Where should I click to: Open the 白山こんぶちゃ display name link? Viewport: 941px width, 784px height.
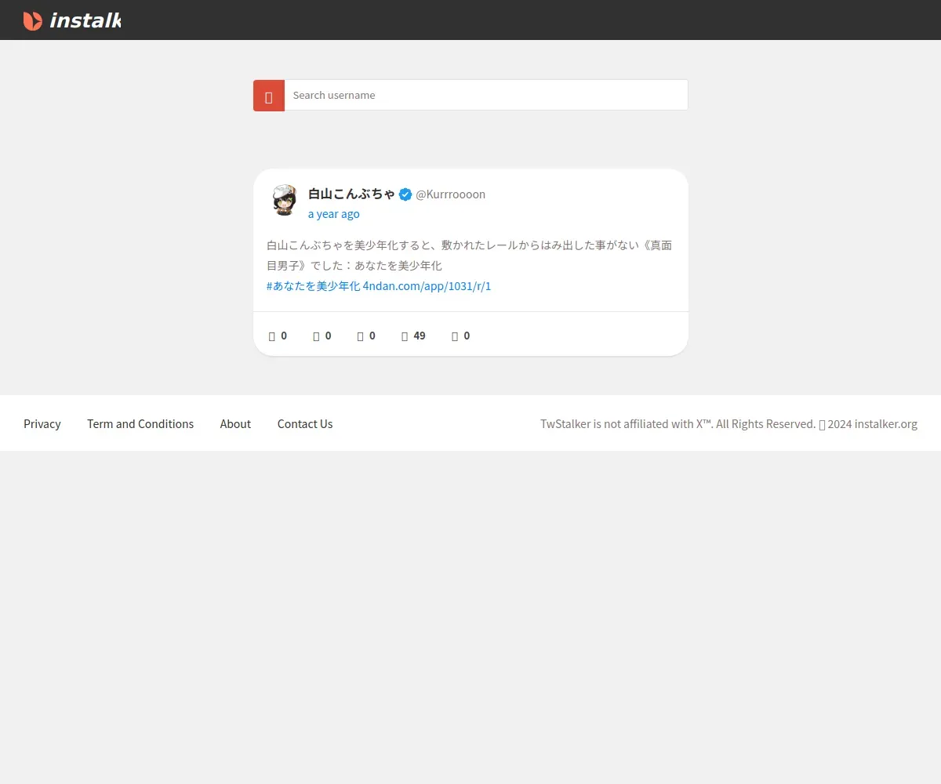coord(351,194)
